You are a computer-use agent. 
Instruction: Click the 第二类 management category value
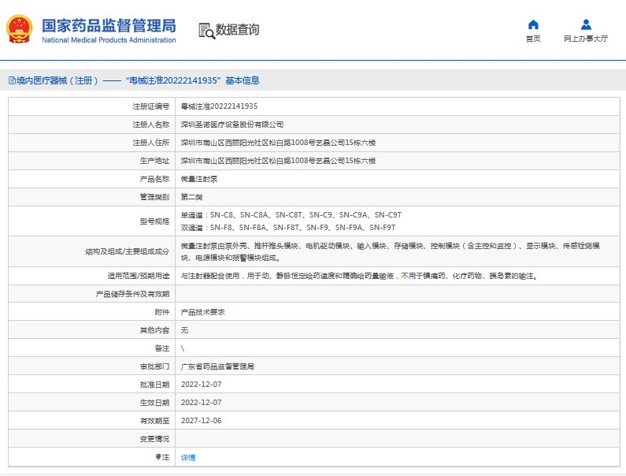tap(191, 196)
